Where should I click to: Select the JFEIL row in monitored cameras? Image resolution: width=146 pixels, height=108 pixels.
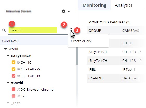point(115,69)
